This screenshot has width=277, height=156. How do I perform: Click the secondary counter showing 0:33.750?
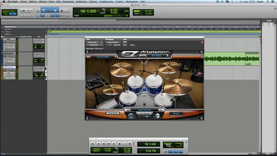click(x=149, y=151)
